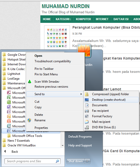
Task: Click the user account flower picture
Action: coord(84,50)
